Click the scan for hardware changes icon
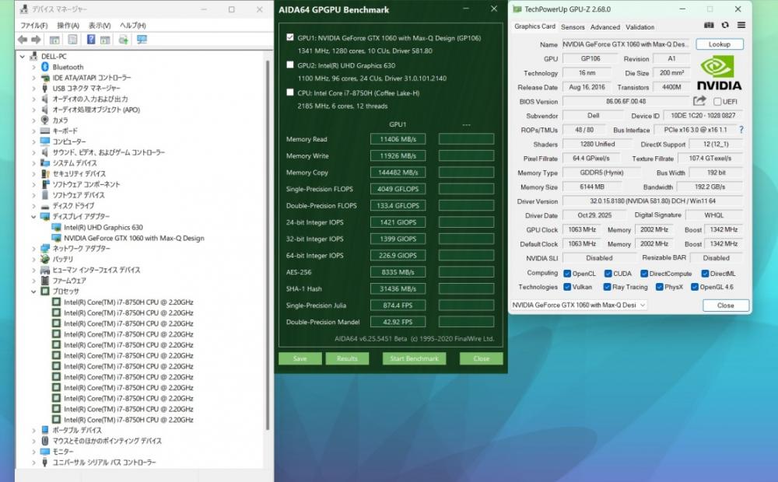 point(142,40)
